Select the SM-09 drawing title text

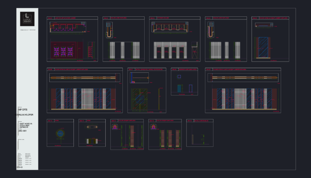pos(229,70)
